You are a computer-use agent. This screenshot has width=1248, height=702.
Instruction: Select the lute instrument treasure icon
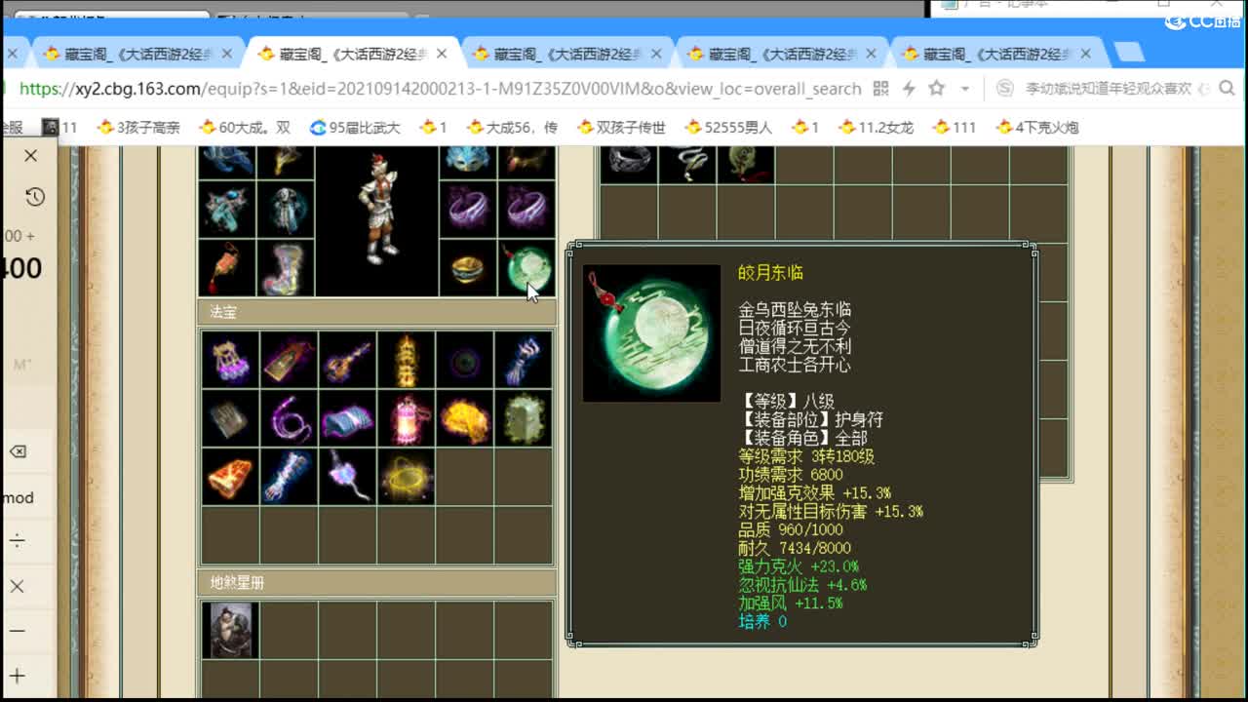pos(347,360)
